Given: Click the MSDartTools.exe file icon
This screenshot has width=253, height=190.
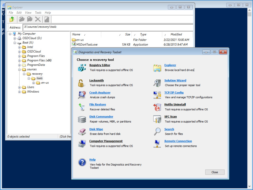Looking at the screenshot, I should 74,44.
